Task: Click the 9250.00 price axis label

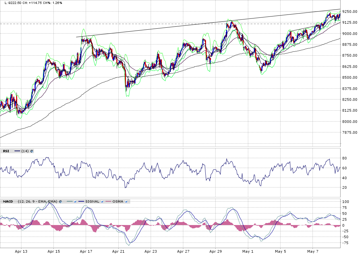Action: point(349,12)
